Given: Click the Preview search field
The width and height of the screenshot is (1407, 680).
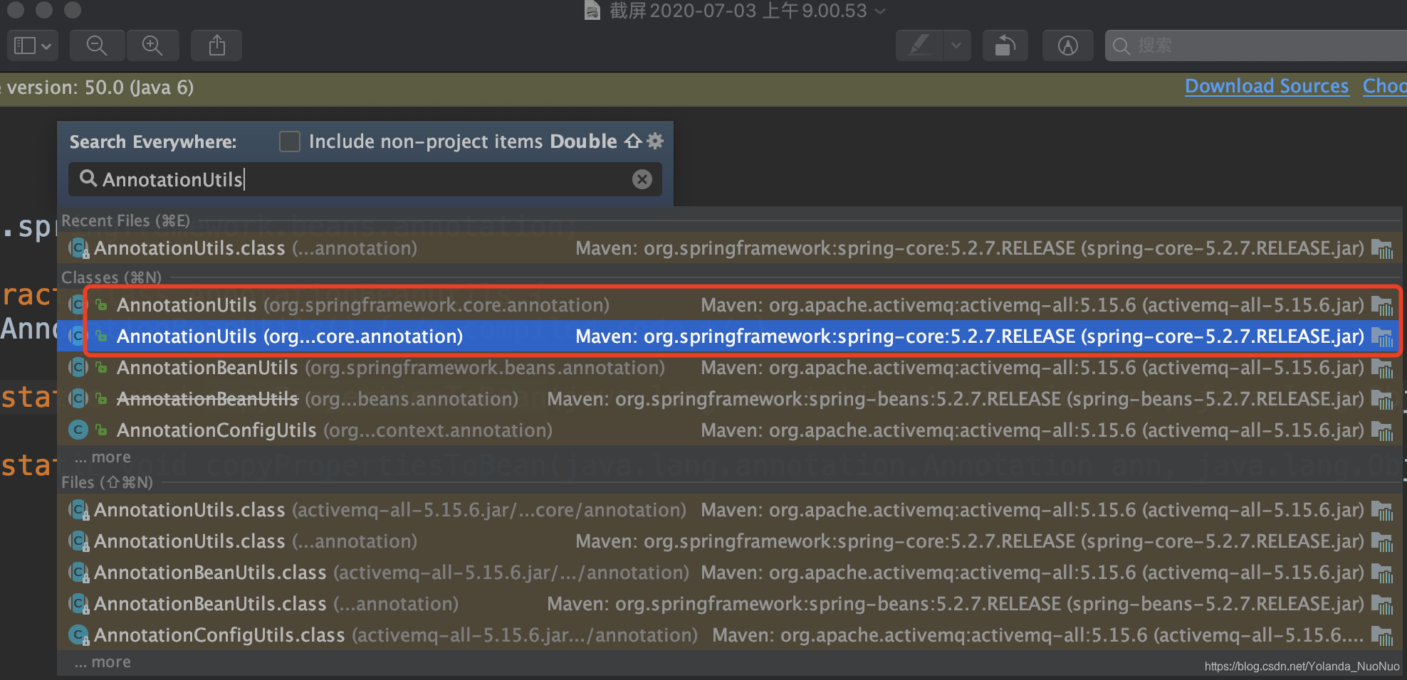Looking at the screenshot, I should (1257, 46).
